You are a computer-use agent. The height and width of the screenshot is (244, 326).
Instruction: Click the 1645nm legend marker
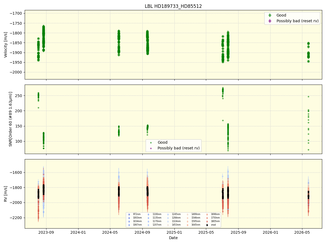[x=187, y=225]
